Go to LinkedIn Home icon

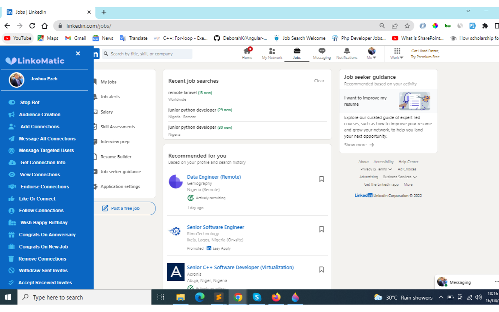click(x=247, y=53)
